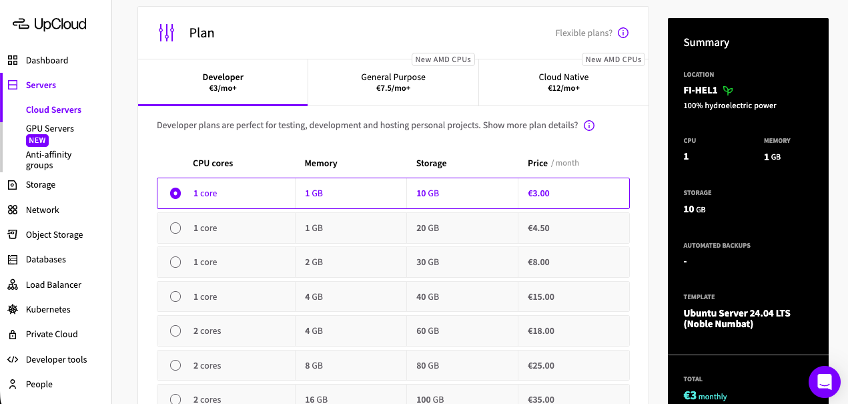Click the Dashboard grid icon
Screen dimensions: 848x404
pos(13,60)
